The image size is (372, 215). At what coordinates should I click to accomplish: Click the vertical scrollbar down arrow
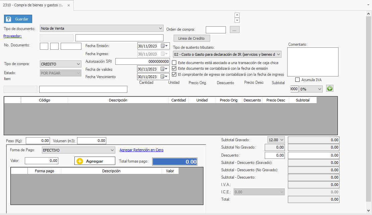368,211
